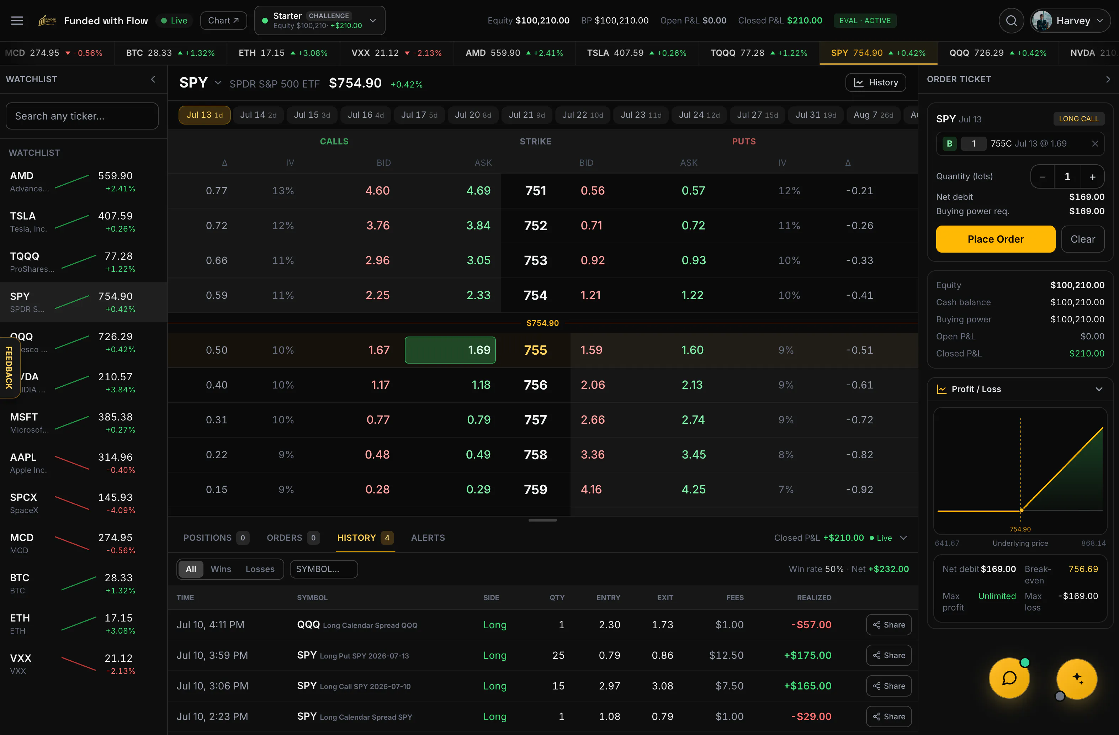
Task: Select TSLA in the ticker bar
Action: pyautogui.click(x=637, y=53)
